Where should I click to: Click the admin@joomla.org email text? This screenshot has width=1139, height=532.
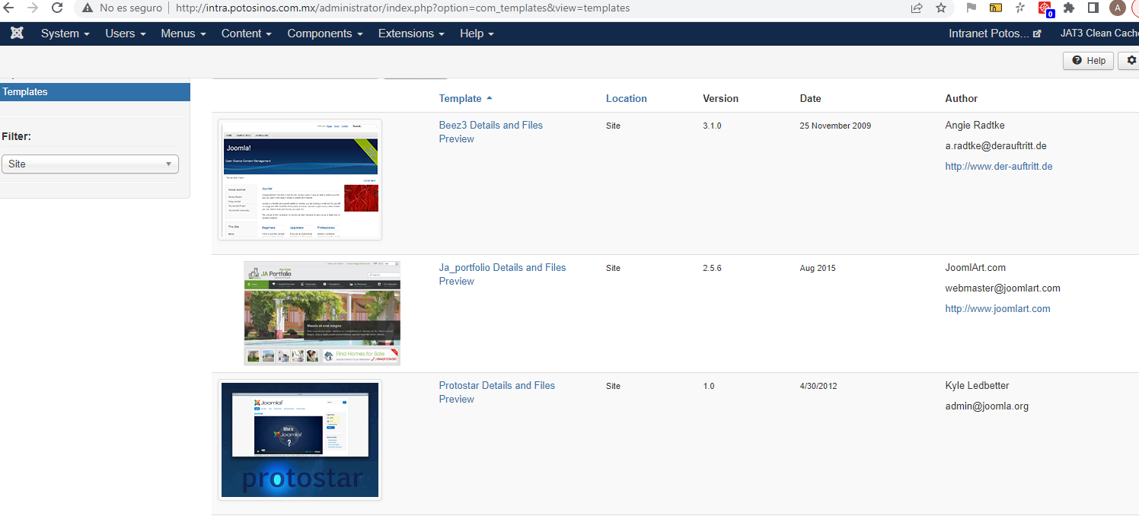point(987,406)
